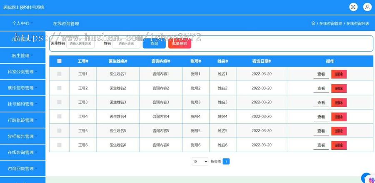The image size is (375, 183).
Task: Check the select-all header checkbox
Action: 59,61
